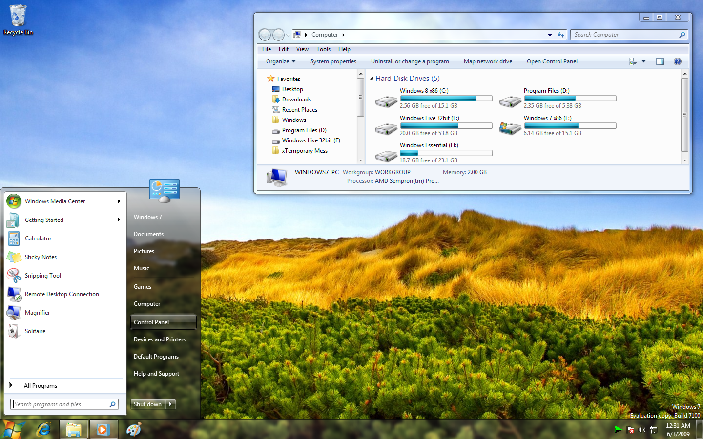Click the Windows Live 32bit (E:) usage bar
The width and height of the screenshot is (703, 439).
pos(446,126)
